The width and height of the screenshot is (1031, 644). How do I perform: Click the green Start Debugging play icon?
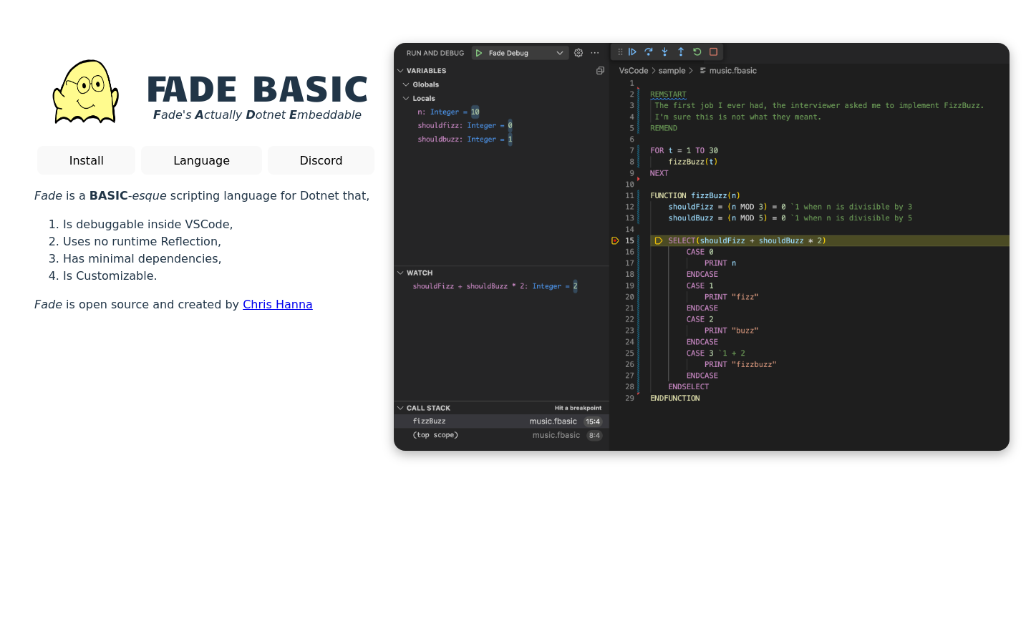(479, 53)
